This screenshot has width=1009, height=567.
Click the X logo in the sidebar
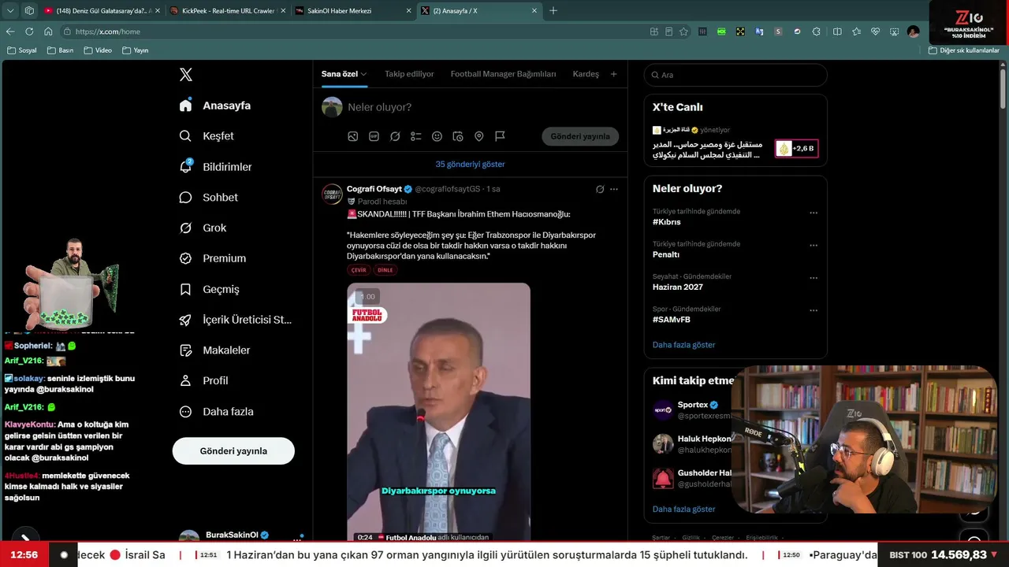pyautogui.click(x=186, y=75)
